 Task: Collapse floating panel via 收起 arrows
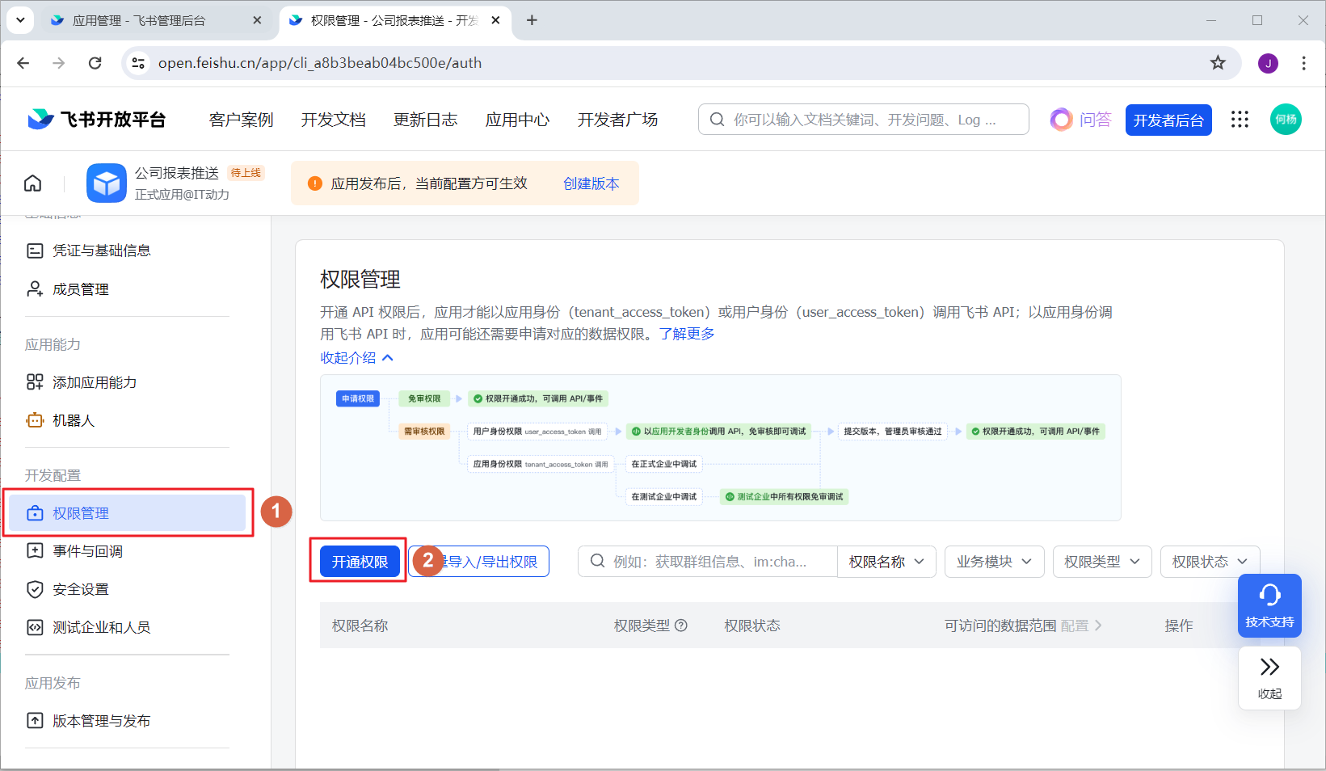[x=1269, y=677]
